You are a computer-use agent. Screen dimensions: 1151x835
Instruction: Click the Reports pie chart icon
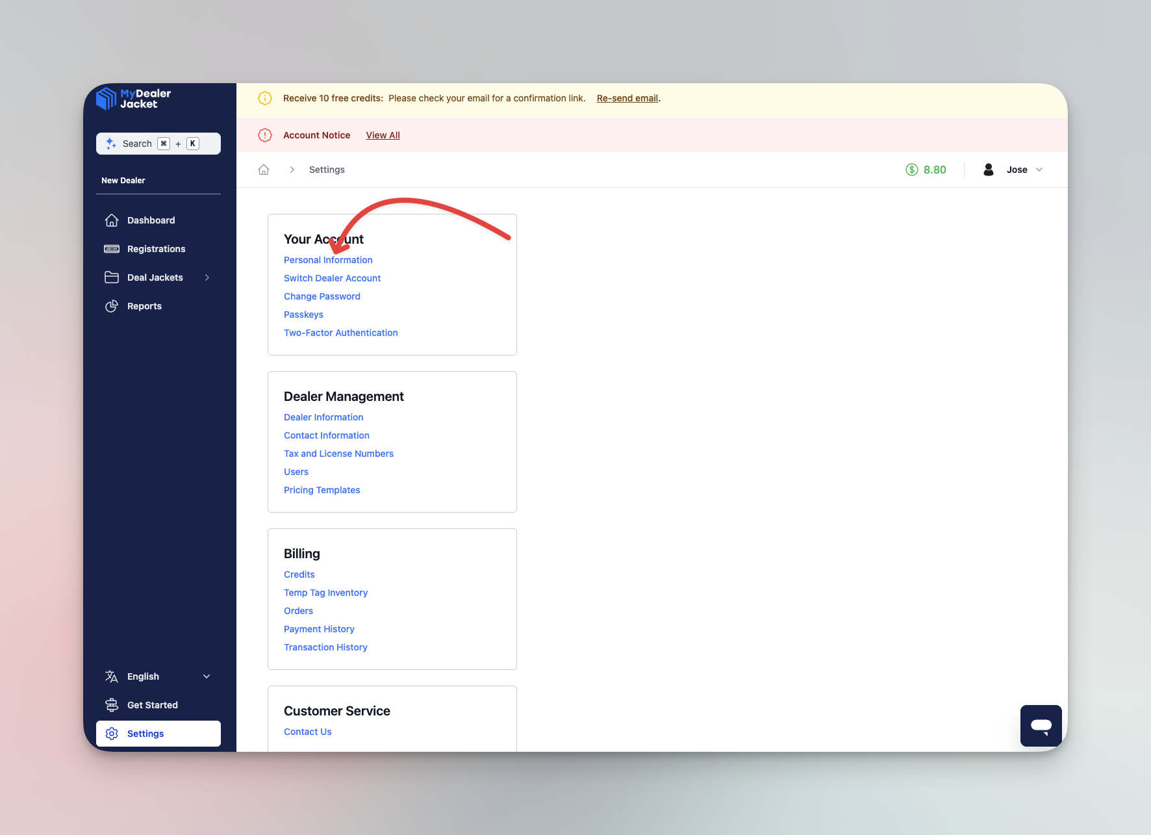click(111, 305)
